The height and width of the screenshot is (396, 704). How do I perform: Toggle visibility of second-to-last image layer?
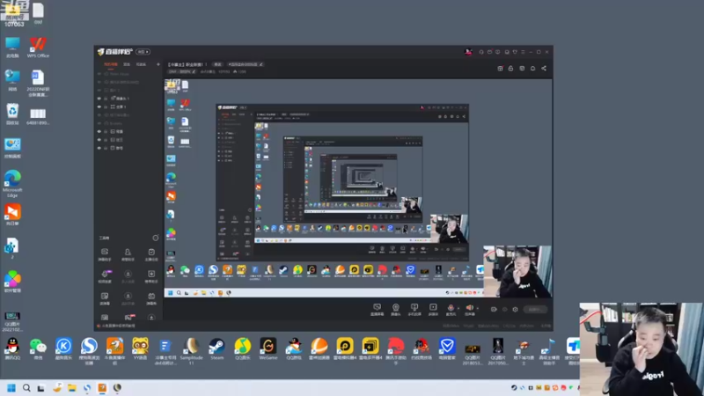pos(99,140)
